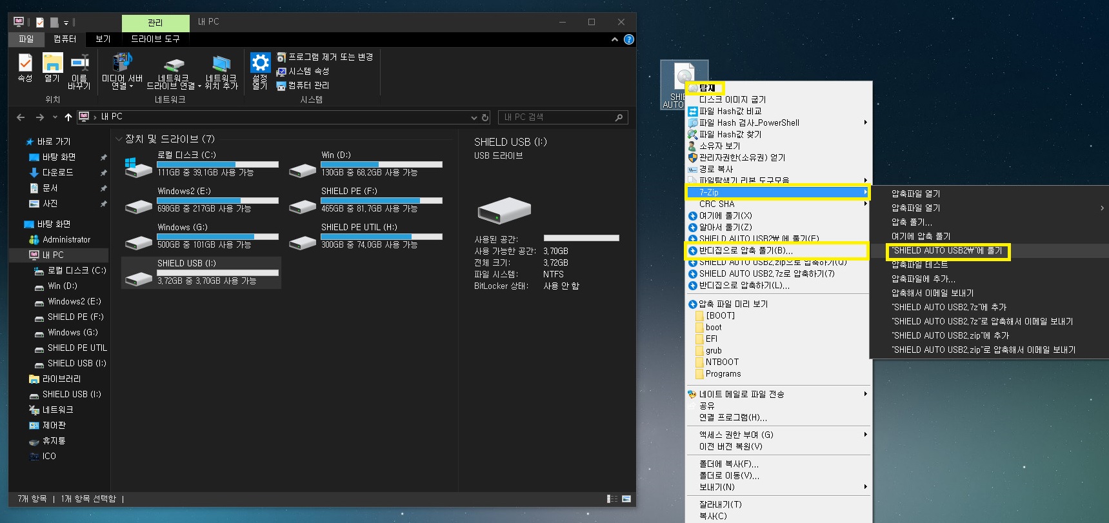Select Win (D:) drive tile
1109x523 pixels.
(366, 164)
